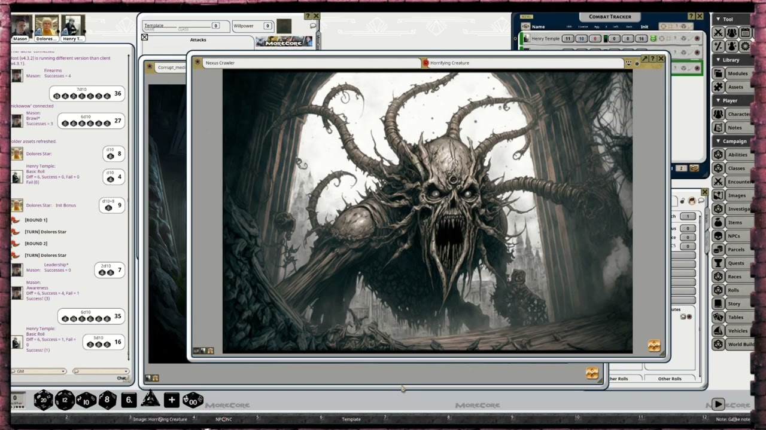
Task: Open the Tables dice icon
Action: pos(718,317)
